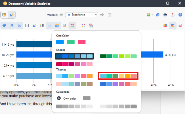The height and width of the screenshot is (114, 185).
Task: Expand the arrow next to puzzle icon
Action: click(152, 15)
